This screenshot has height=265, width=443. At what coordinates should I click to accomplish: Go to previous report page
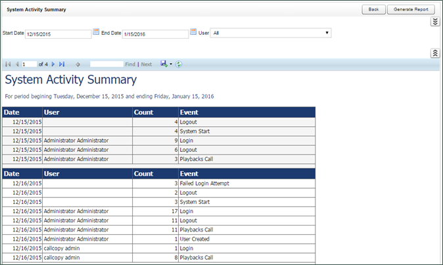point(16,64)
